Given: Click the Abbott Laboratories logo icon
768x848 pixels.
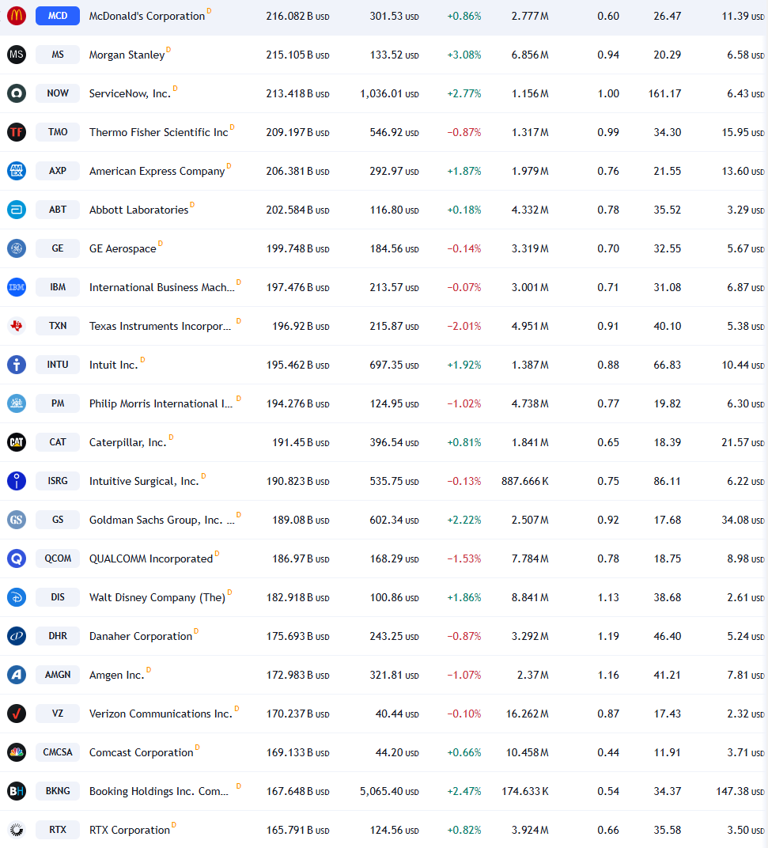Looking at the screenshot, I should click(x=17, y=210).
